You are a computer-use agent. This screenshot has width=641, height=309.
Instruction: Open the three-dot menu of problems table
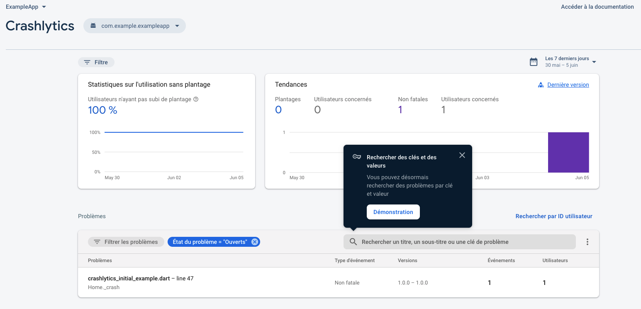tap(587, 242)
